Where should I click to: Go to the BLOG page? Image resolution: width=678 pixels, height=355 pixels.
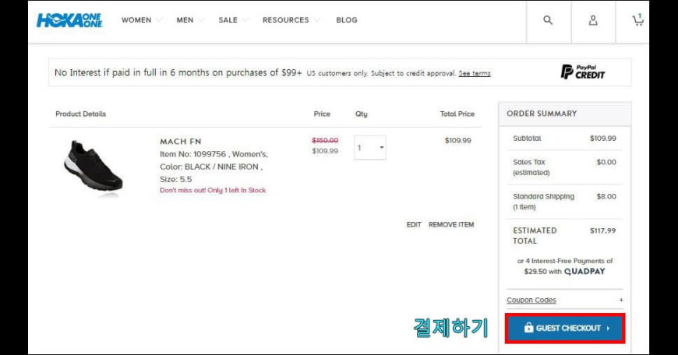347,20
